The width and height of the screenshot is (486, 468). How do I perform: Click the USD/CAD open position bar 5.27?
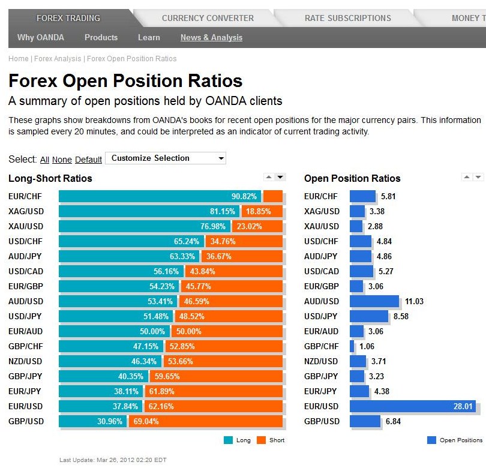coord(361,271)
